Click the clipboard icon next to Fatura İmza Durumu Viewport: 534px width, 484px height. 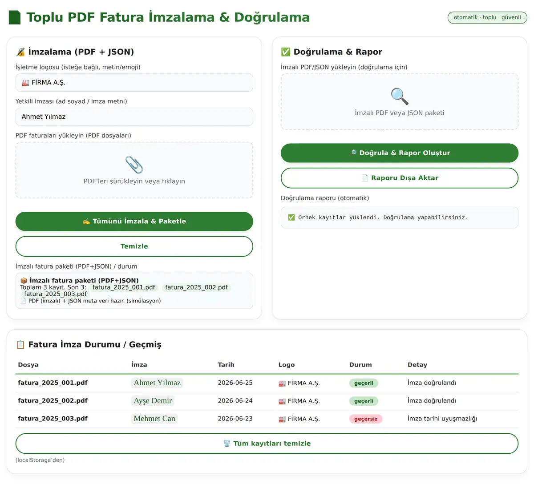(x=20, y=345)
